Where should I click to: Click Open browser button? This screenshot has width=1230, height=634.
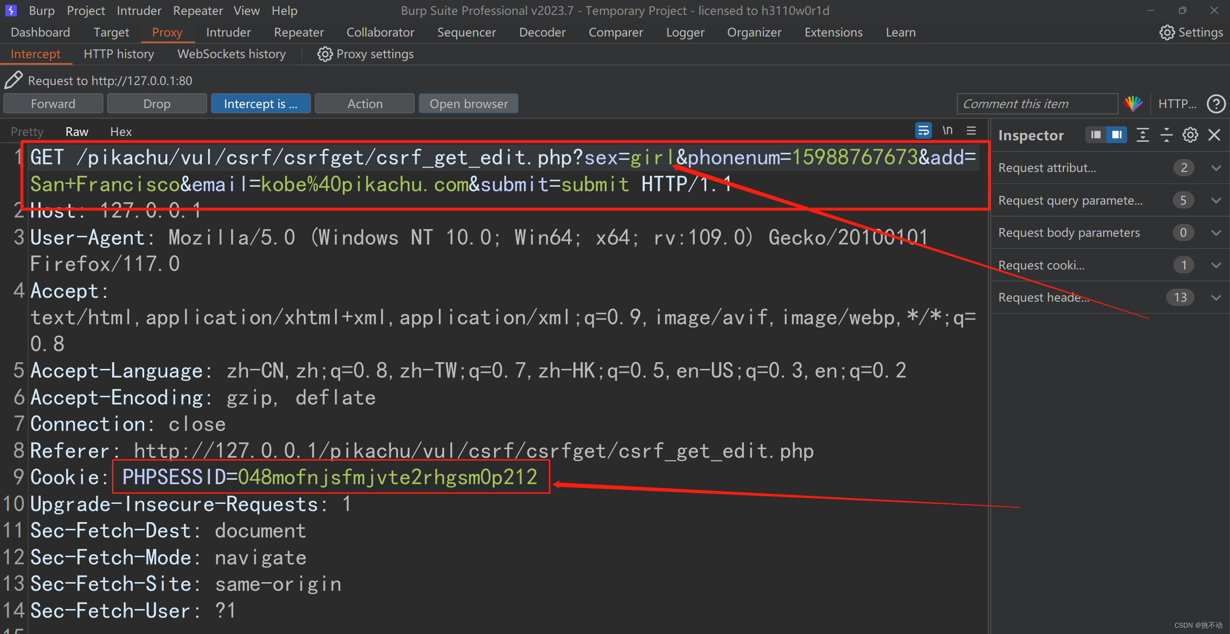click(469, 104)
